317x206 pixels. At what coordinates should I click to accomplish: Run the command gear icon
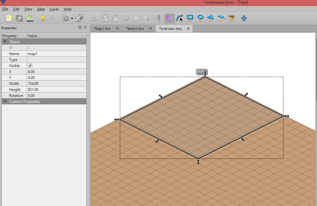click(x=65, y=18)
